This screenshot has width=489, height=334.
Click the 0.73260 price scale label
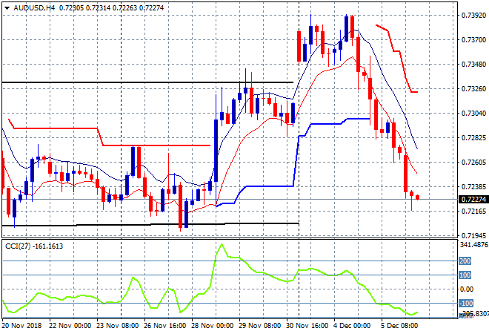(x=473, y=89)
